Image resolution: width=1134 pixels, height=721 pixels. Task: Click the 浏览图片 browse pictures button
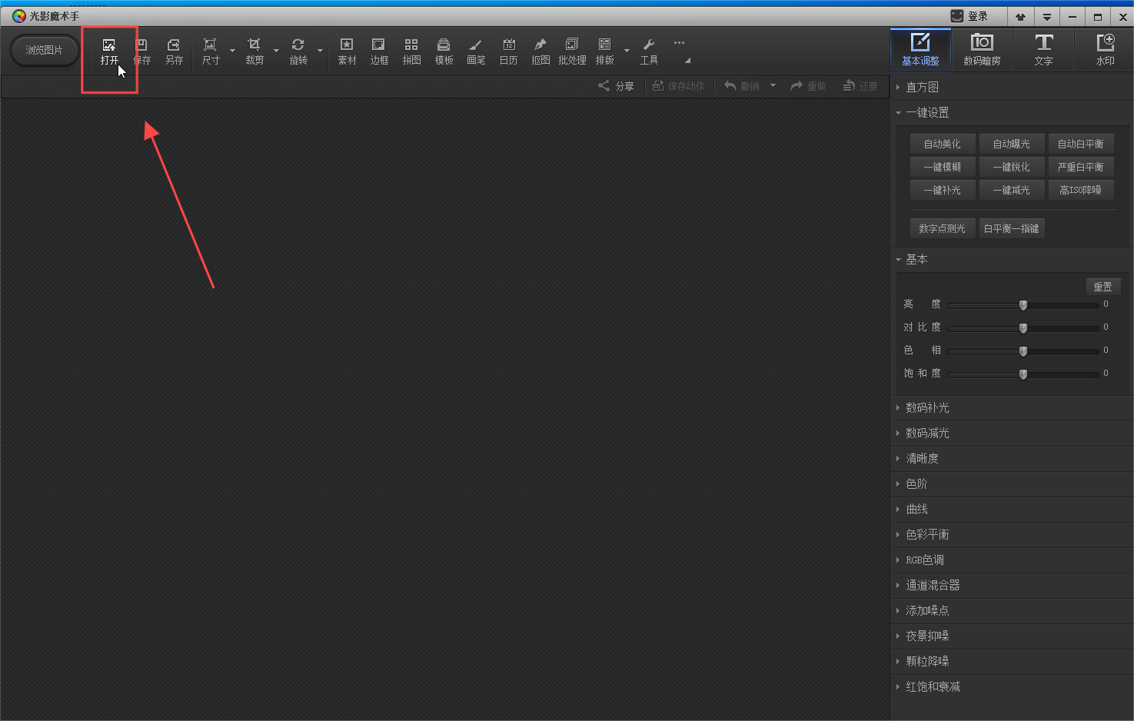point(44,50)
